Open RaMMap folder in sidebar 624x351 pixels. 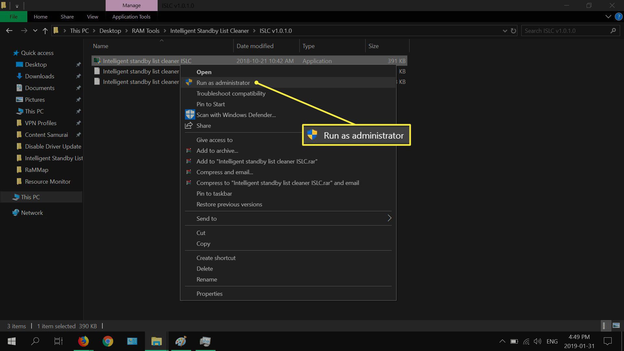point(36,170)
